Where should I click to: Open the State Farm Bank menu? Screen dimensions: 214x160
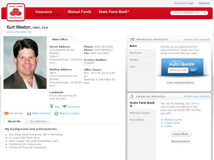114,13
